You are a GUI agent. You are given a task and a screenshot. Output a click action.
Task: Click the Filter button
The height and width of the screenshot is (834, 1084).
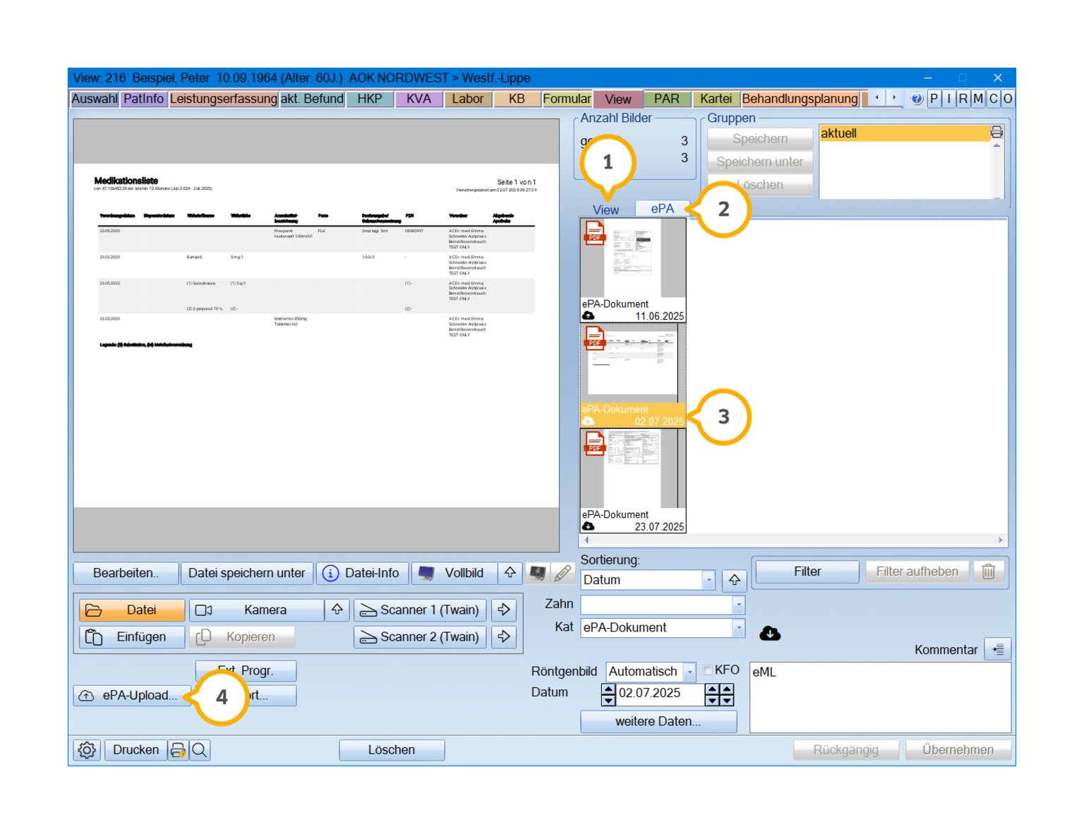coord(807,572)
